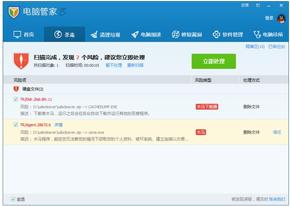The height and width of the screenshot is (206, 290).
Task: Uncheck TR/Agent.28672.6 checkbox
Action: pyautogui.click(x=16, y=125)
